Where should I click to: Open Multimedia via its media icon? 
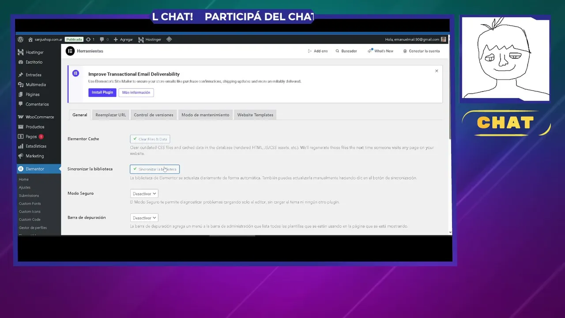[21, 84]
